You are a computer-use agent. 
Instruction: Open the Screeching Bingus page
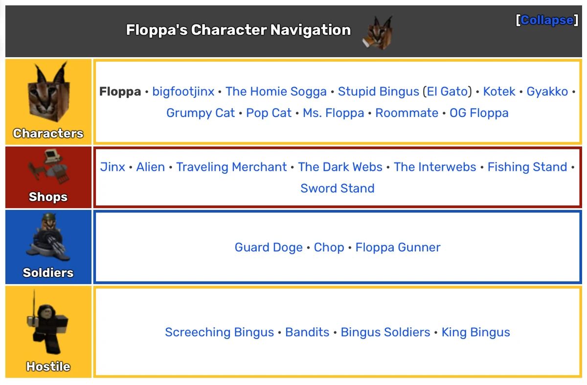coord(219,332)
